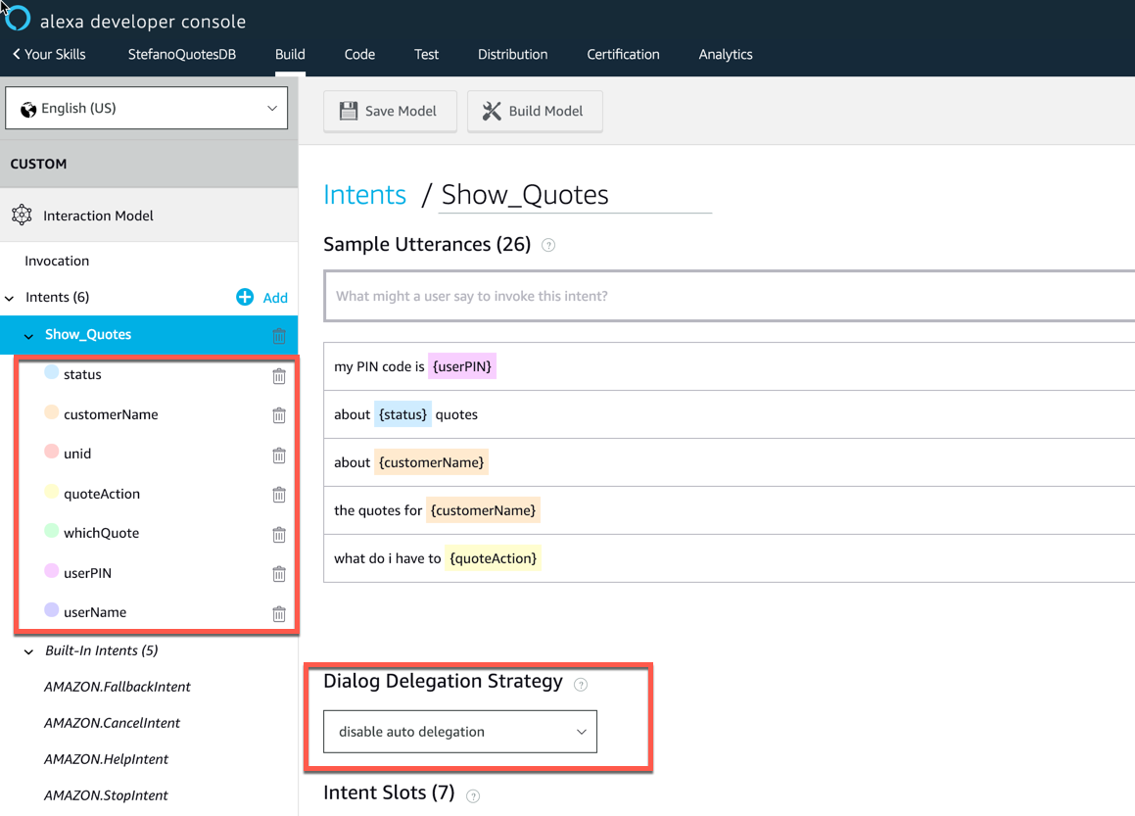Open the Analytics tab
Image resolution: width=1135 pixels, height=816 pixels.
[726, 54]
